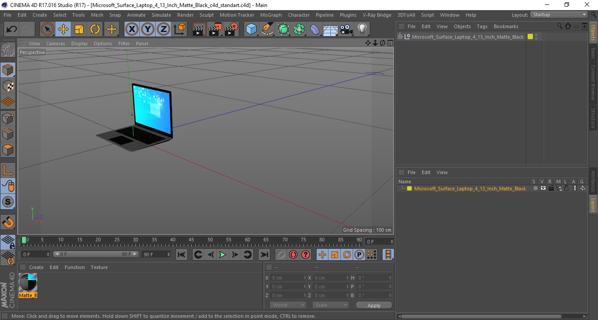Click the yellow layer swatch on the object
The width and height of the screenshot is (598, 320).
tap(530, 37)
